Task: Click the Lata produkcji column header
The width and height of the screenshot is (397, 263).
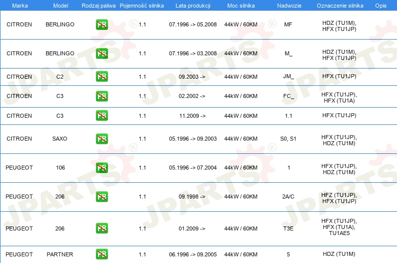Action: click(x=193, y=6)
